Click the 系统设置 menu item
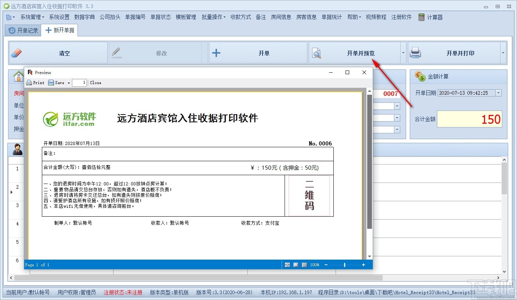Image resolution: width=517 pixels, height=300 pixels. tap(59, 17)
